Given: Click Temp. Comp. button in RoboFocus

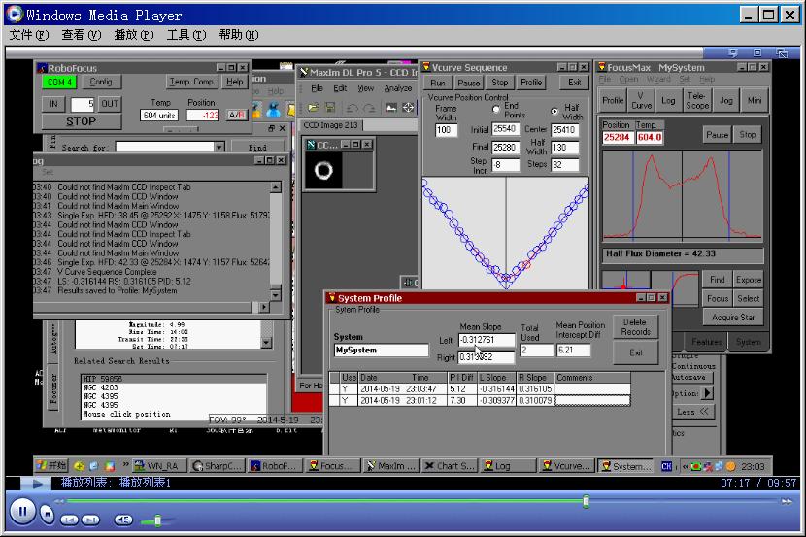Looking at the screenshot, I should tap(192, 82).
